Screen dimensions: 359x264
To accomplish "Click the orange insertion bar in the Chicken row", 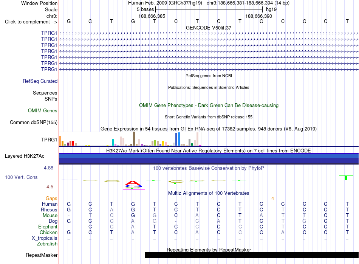I will pos(273,232).
